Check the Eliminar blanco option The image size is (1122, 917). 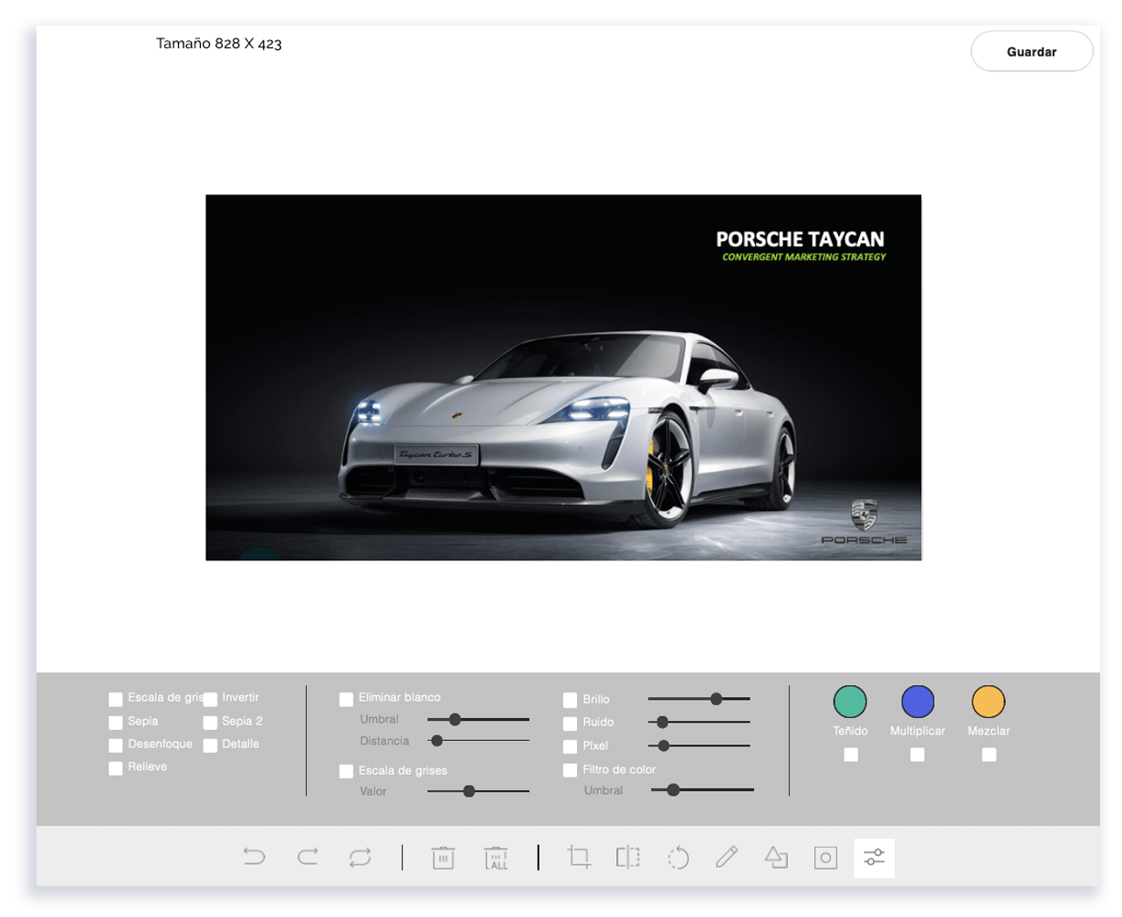pos(346,699)
